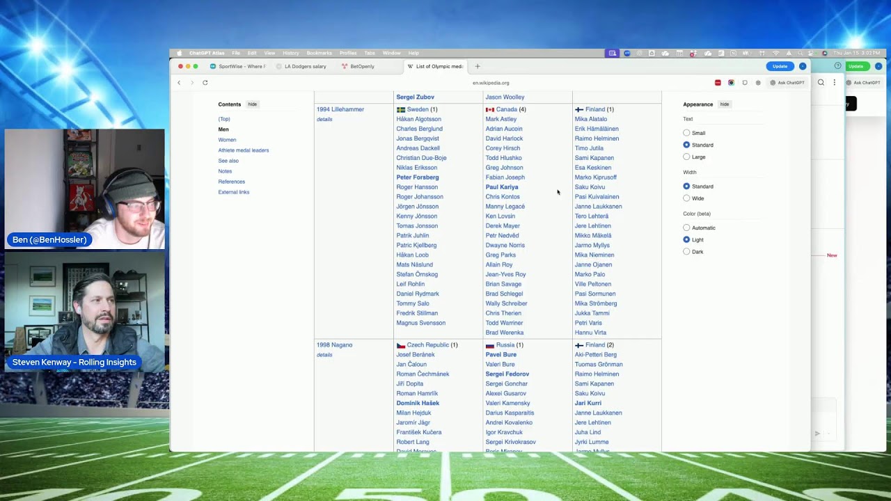891x501 pixels.
Task: Open Sergei Zubov link
Action: 416,97
